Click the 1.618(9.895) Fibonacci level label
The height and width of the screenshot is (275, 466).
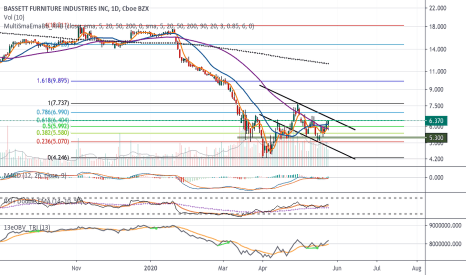[x=53, y=80]
